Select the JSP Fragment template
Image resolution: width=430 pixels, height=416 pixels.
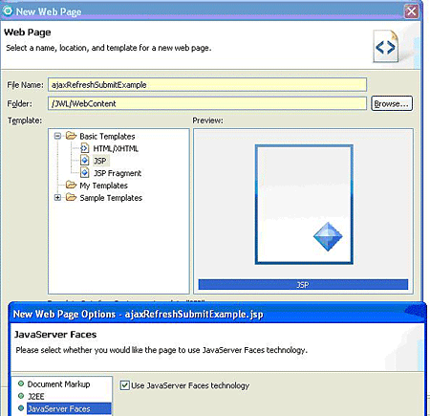pos(118,173)
